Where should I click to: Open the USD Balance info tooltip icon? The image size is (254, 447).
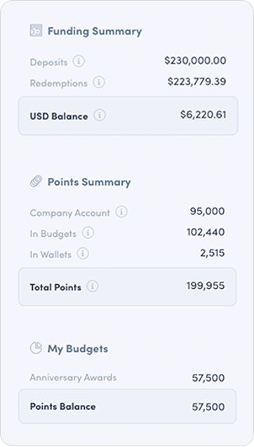click(x=100, y=115)
